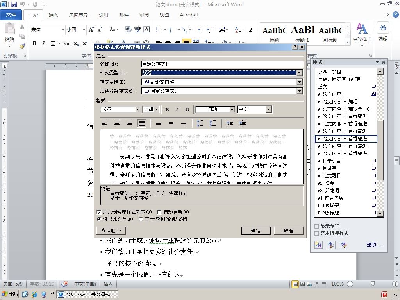
Task: Open style based on dropdown
Action: pyautogui.click(x=300, y=82)
